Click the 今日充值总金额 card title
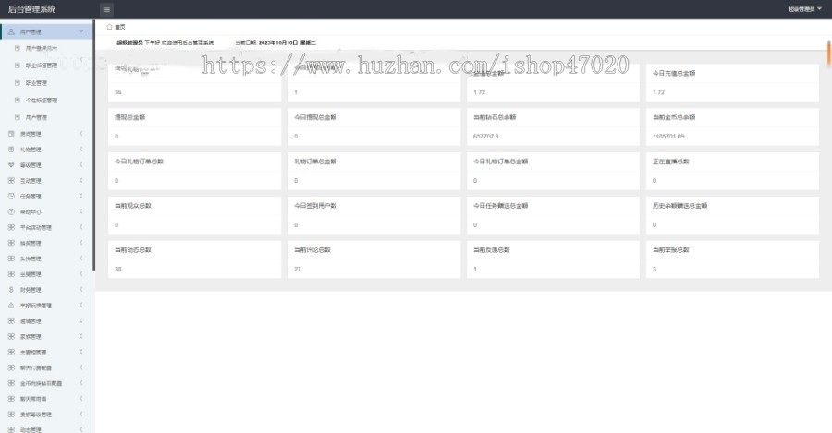 [674, 73]
